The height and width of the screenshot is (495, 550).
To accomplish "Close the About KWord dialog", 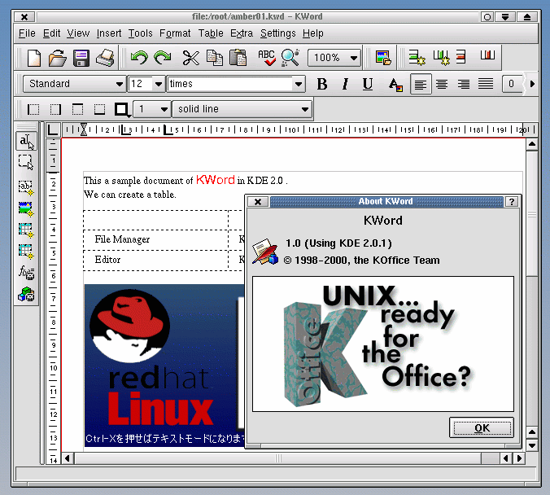I will pos(258,202).
